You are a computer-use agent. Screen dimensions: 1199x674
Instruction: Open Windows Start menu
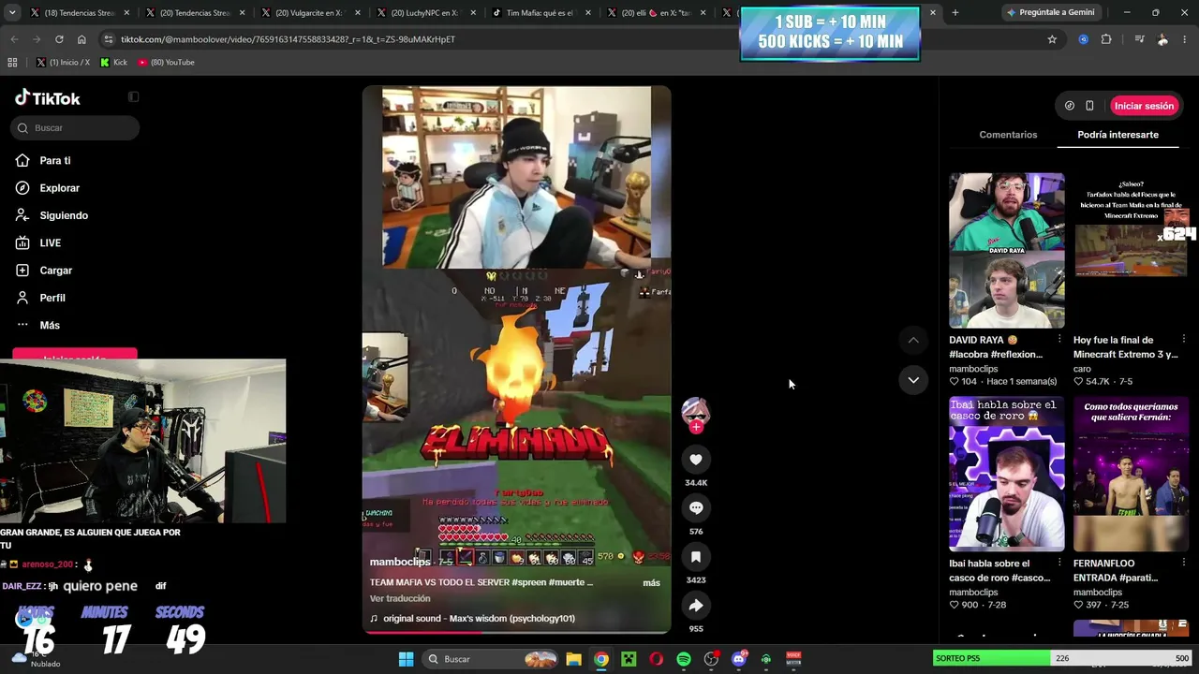[x=406, y=659]
